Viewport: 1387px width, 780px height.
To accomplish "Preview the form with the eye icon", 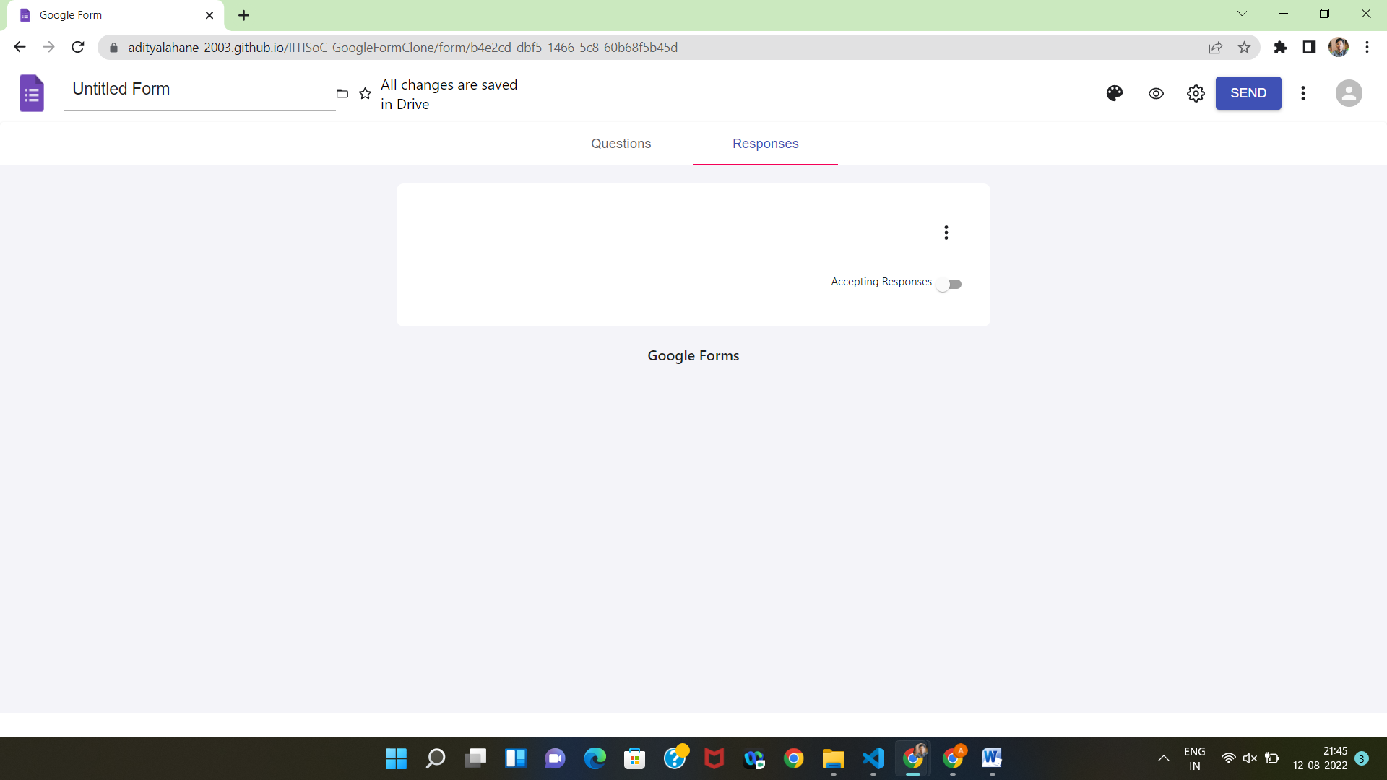I will coord(1156,93).
